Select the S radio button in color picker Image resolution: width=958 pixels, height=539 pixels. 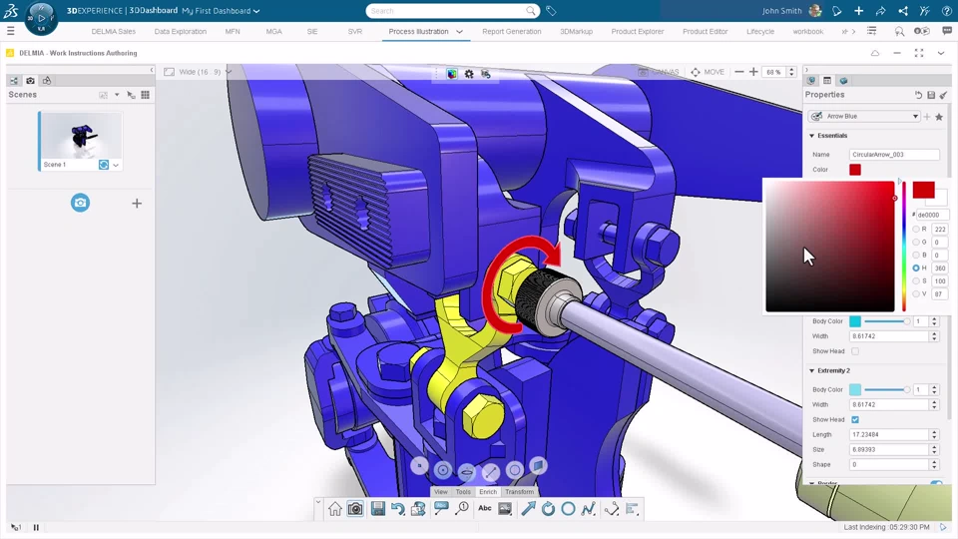tap(916, 281)
